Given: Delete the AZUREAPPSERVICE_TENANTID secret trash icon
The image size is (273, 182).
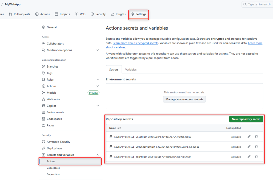Looking at the screenshot, I should pos(256,157).
